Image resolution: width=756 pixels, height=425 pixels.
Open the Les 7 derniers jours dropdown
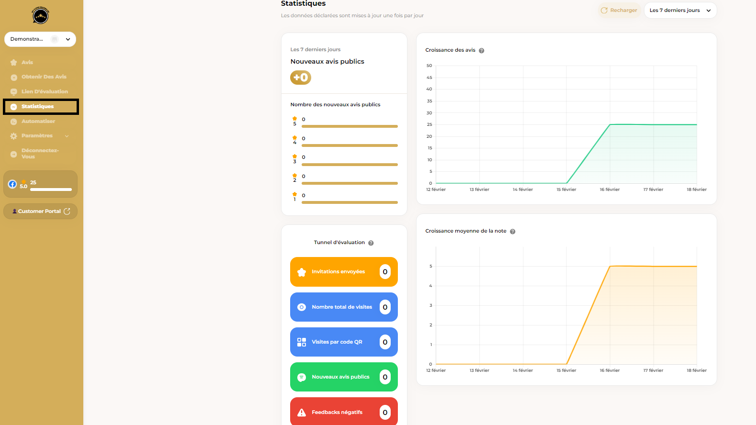pyautogui.click(x=680, y=10)
